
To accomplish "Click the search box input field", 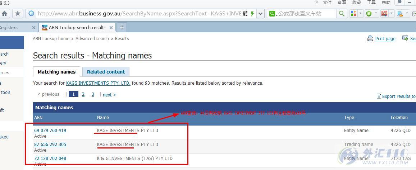I will click(x=306, y=14).
